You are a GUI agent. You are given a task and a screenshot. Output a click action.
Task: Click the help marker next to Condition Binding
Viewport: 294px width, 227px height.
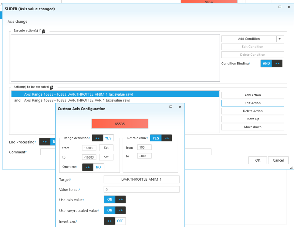tap(249, 64)
